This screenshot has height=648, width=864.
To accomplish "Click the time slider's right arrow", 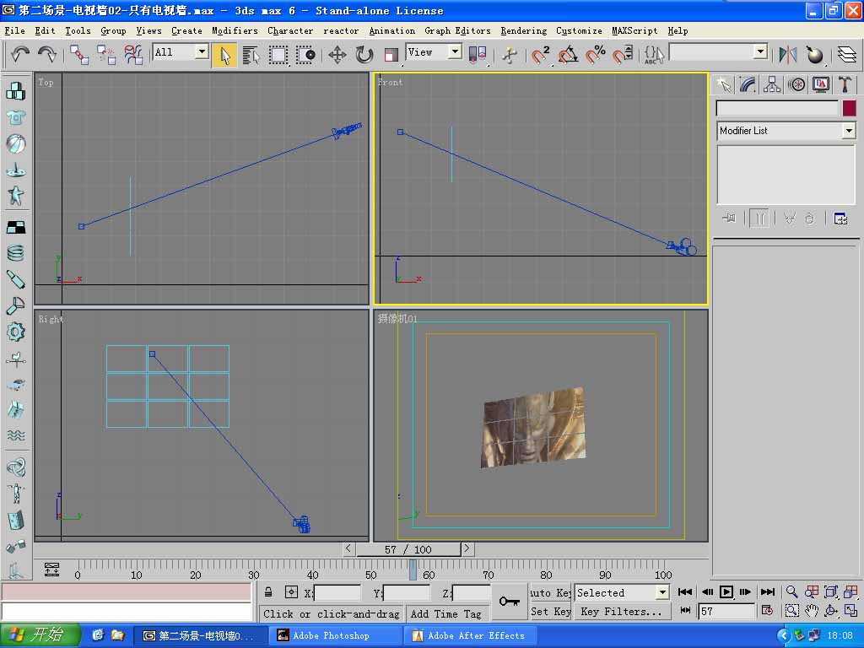I will 467,548.
